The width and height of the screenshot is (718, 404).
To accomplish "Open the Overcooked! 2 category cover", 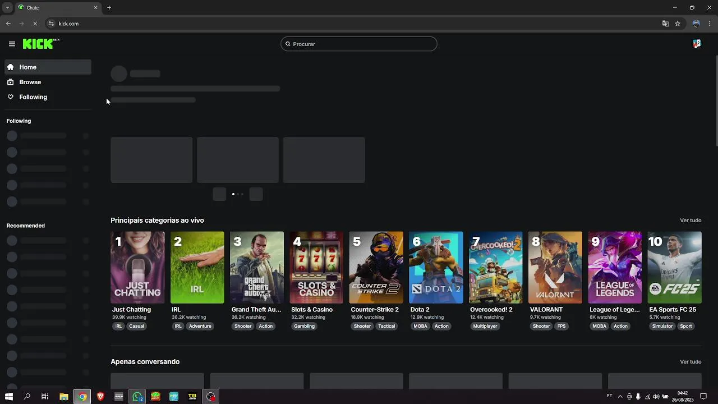I will [495, 268].
